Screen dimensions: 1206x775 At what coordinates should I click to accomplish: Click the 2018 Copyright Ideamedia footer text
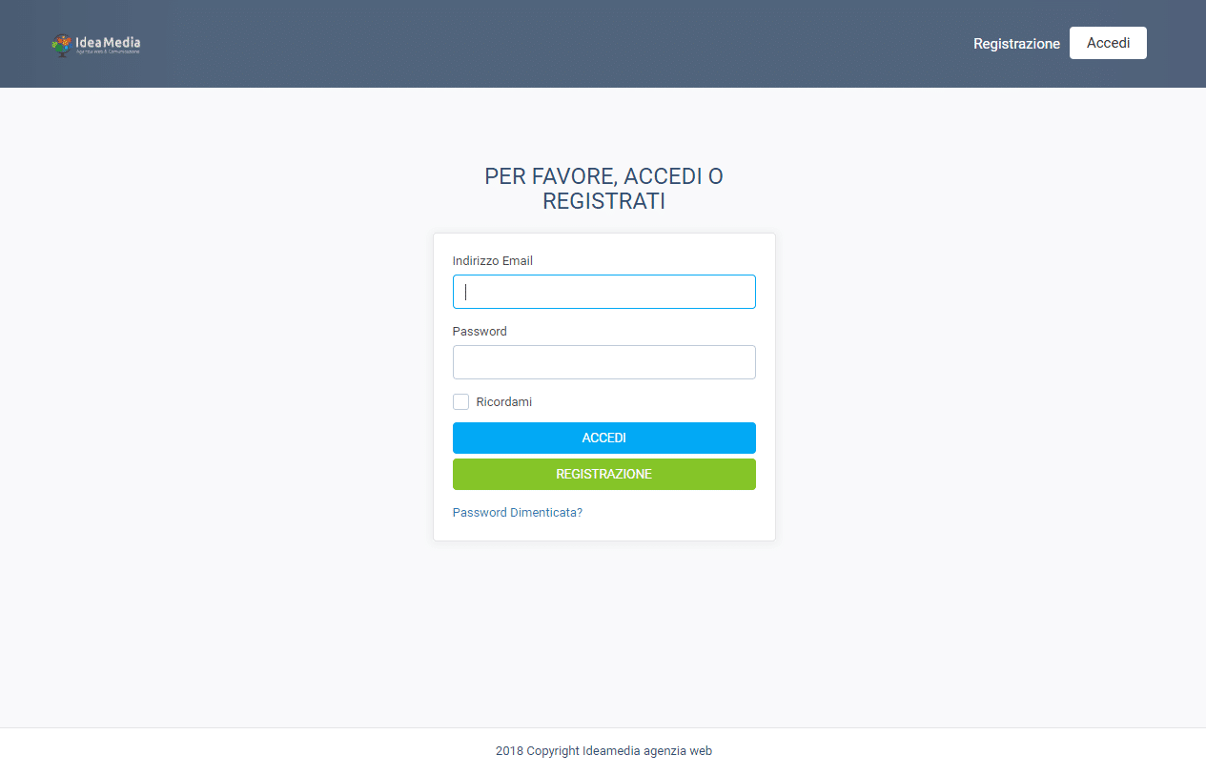pos(604,751)
